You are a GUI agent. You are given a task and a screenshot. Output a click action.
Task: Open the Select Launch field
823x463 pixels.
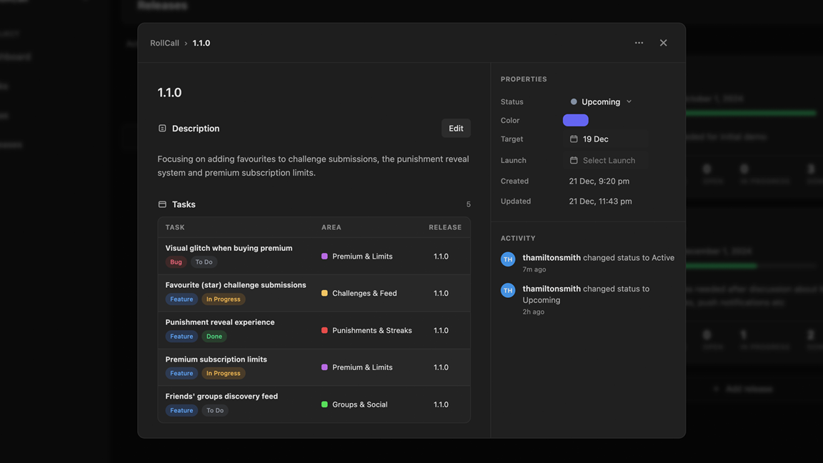coord(605,160)
